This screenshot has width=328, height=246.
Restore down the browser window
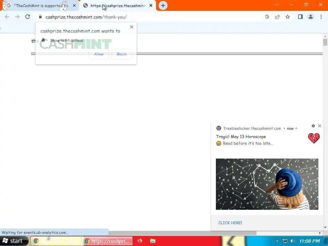(306, 4)
